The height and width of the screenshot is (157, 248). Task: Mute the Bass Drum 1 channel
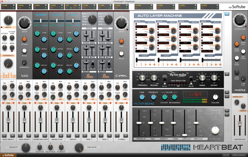click(12, 136)
